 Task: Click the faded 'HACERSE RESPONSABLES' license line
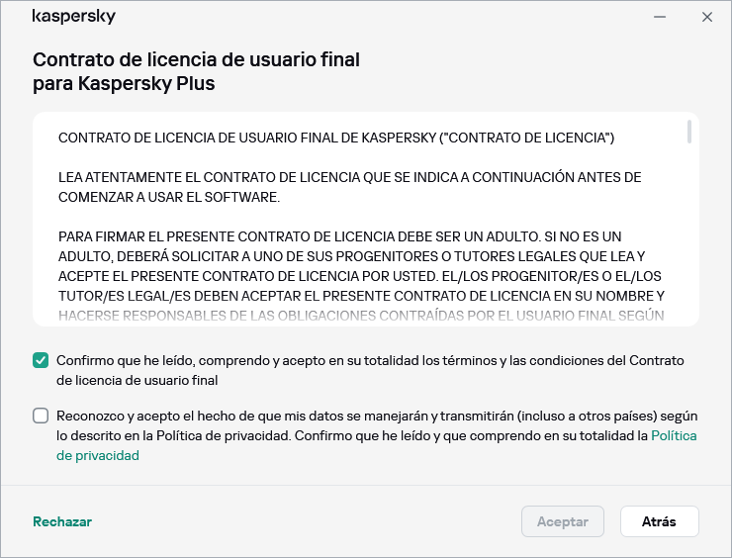click(x=360, y=316)
